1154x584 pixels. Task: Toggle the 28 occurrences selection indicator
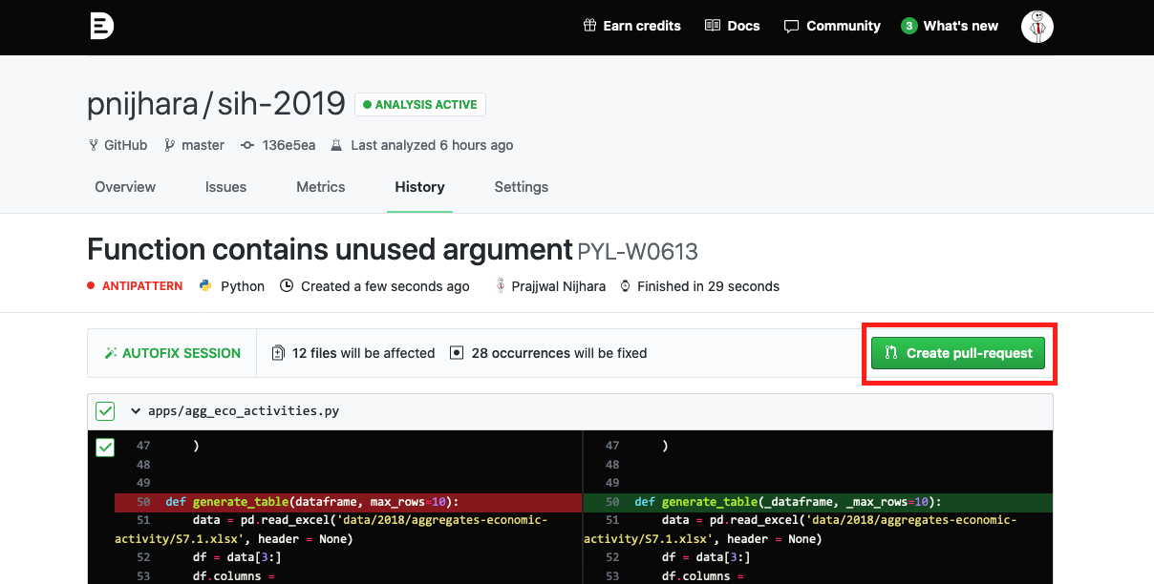pyautogui.click(x=457, y=352)
